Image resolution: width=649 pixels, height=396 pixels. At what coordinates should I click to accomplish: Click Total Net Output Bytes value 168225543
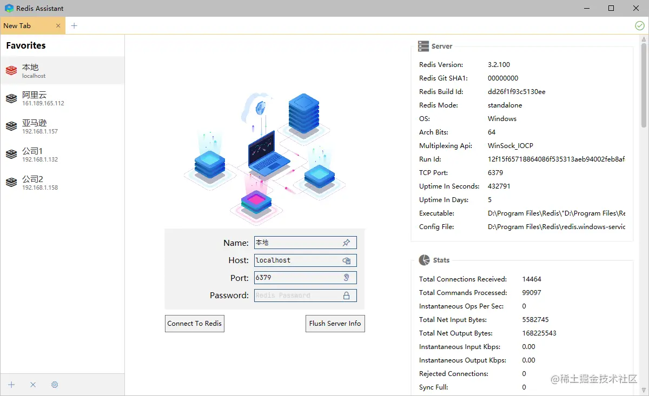(539, 333)
